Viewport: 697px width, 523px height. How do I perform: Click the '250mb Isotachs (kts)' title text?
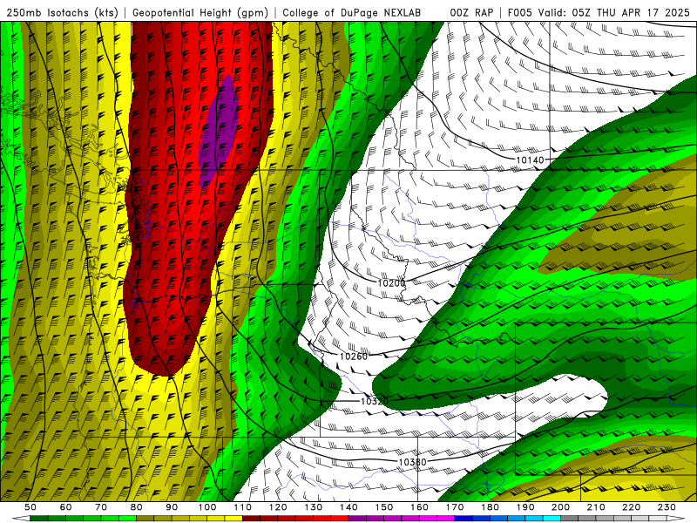click(x=62, y=12)
